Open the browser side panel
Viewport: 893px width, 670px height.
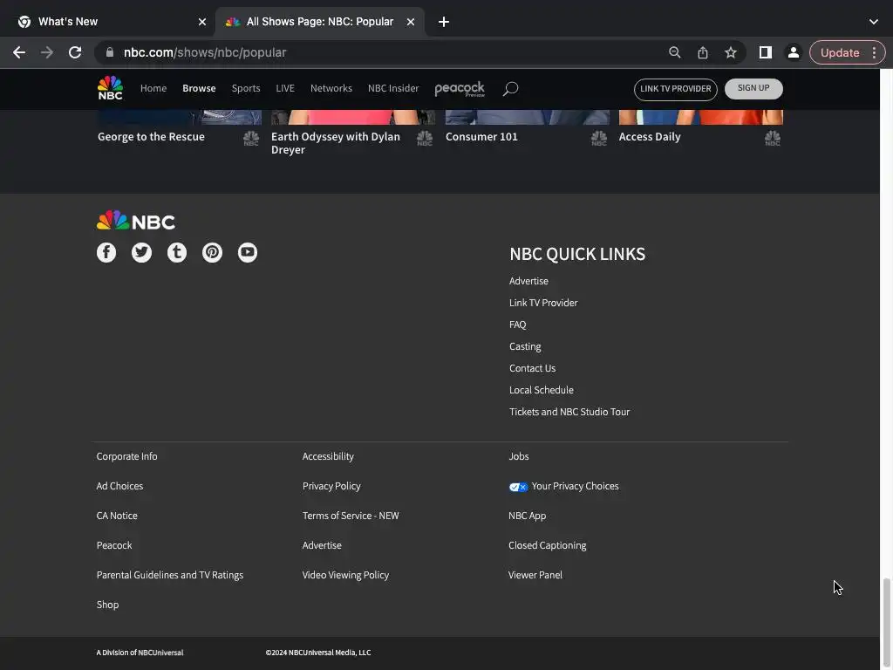[x=766, y=52]
